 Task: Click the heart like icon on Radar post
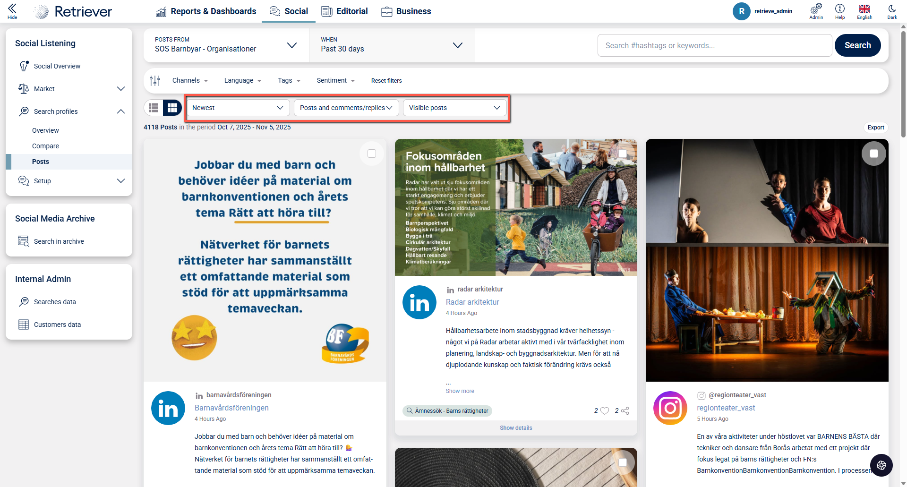click(x=605, y=411)
